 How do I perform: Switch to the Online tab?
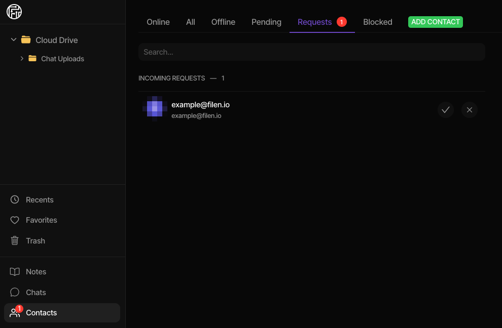(x=158, y=22)
